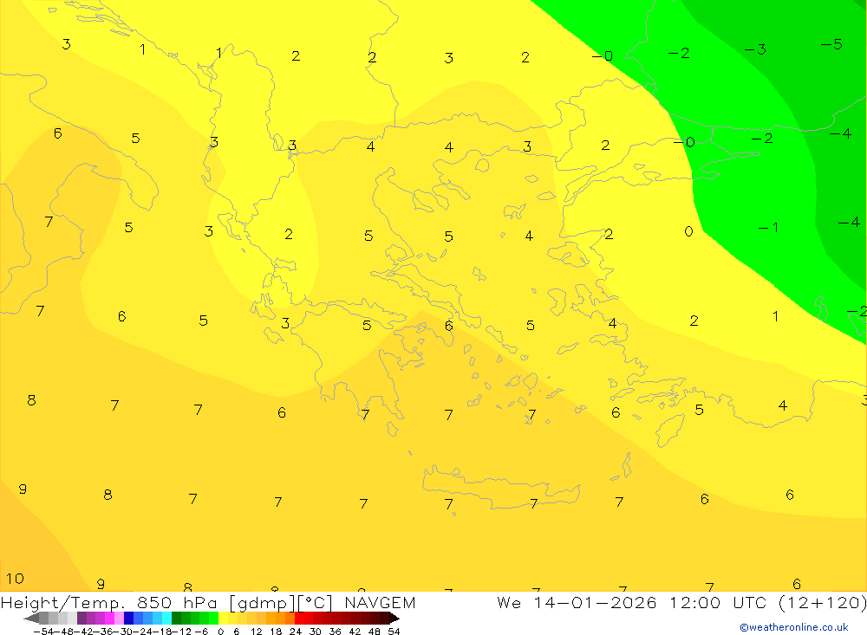Click the "-54" label under the color scale
Viewport: 867px width, 635px height.
tap(43, 632)
